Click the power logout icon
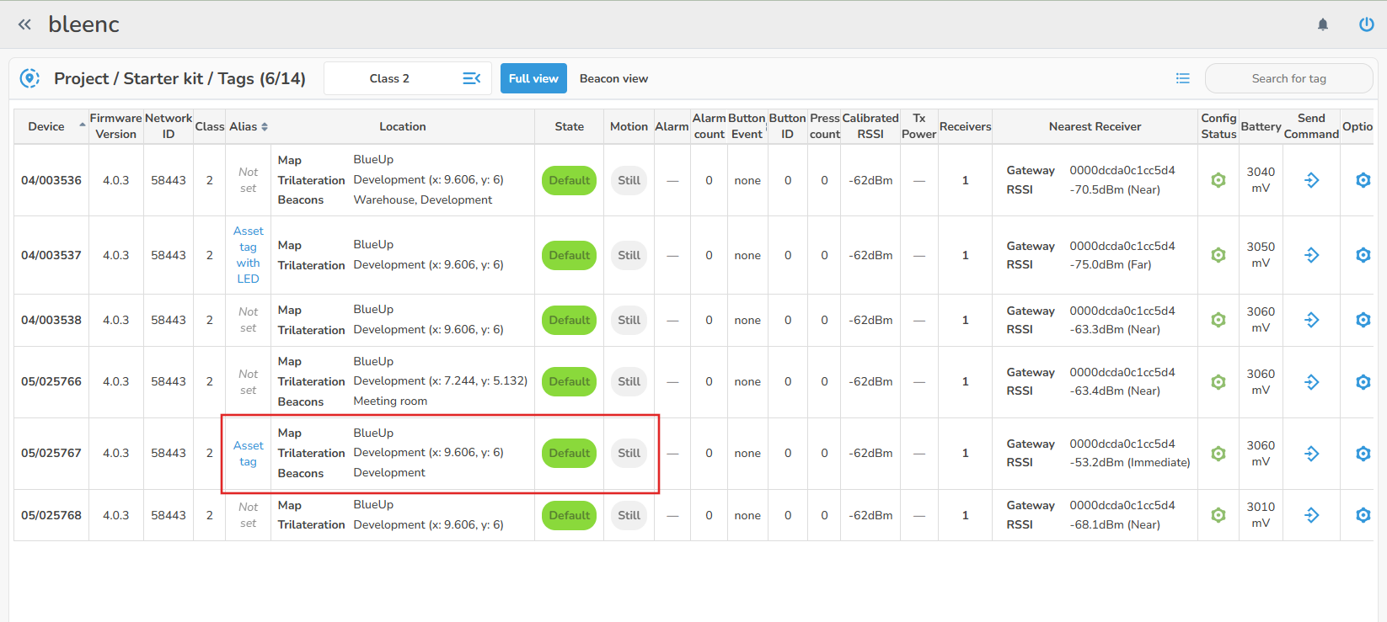Screen dimensions: 1387x622 (1366, 24)
